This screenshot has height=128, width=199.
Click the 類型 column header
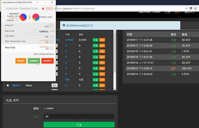tap(173, 34)
